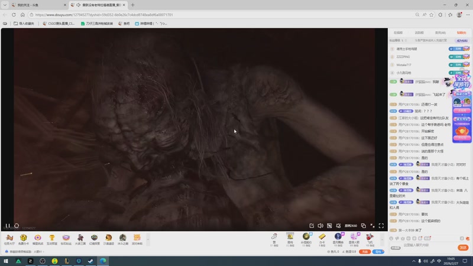
Task: Switch to the first leaderboard tab
Action: 398,33
